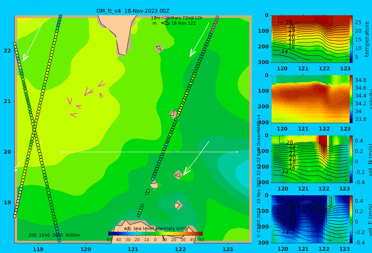Click the legend text 'drifters 72h@12h'
Image resolution: width=372 pixels, height=253 pixels.
tap(185, 18)
